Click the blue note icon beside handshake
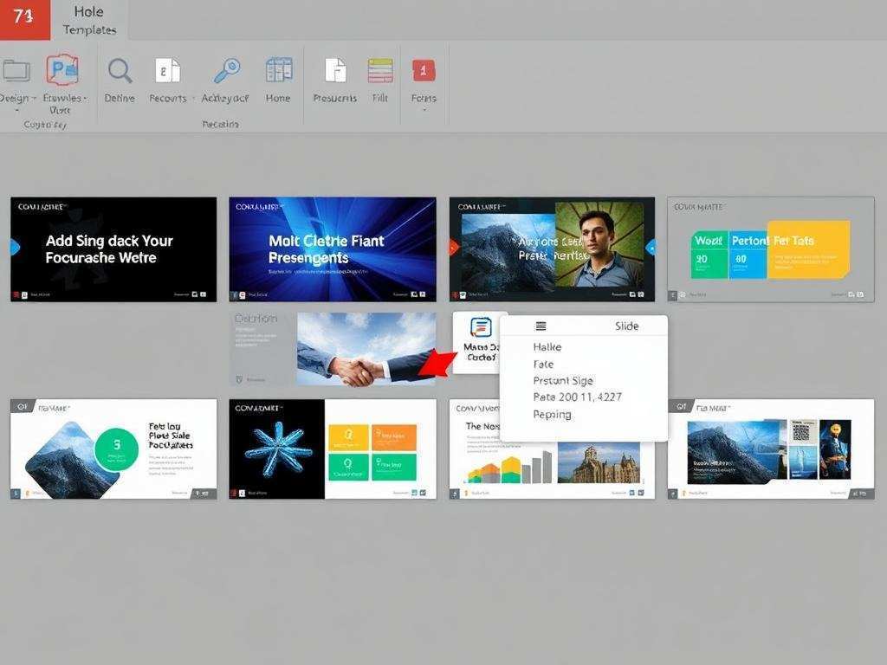The width and height of the screenshot is (887, 665). 481,327
